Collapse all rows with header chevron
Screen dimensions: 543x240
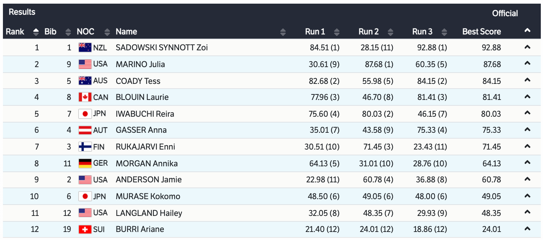(x=527, y=31)
